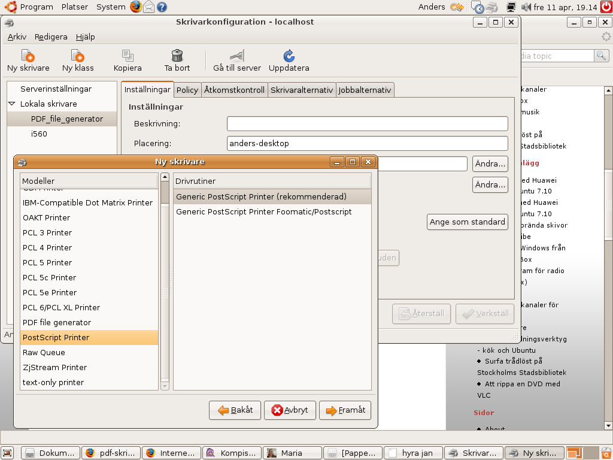613x460 pixels.
Task: Click the search magnifier in background browser
Action: pyautogui.click(x=601, y=56)
